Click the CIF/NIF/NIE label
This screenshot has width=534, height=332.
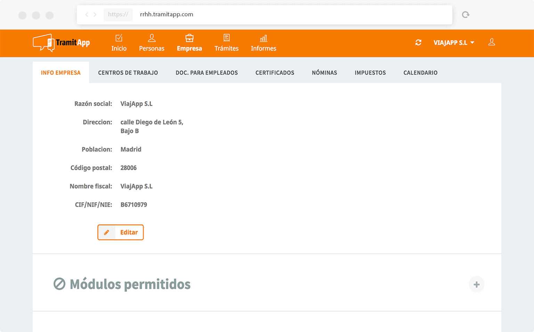[94, 205]
